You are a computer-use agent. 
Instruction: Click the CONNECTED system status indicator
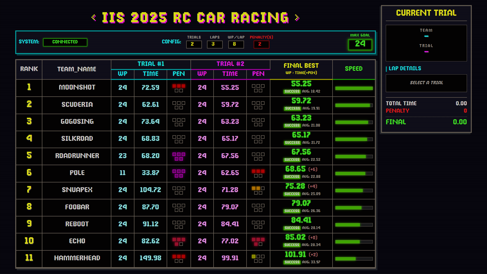click(x=65, y=42)
